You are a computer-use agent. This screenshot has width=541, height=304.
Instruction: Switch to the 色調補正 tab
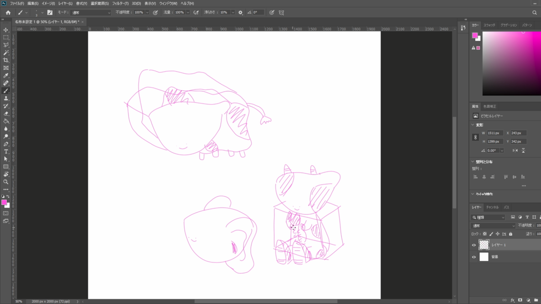click(490, 106)
